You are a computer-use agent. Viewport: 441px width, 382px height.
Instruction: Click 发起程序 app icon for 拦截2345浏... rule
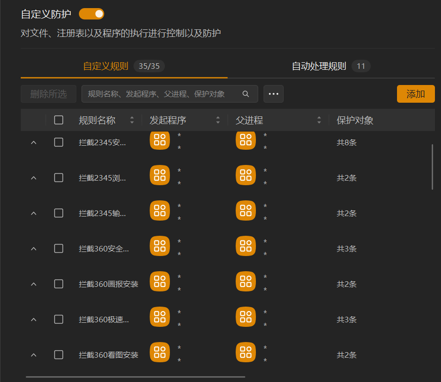pyautogui.click(x=160, y=176)
